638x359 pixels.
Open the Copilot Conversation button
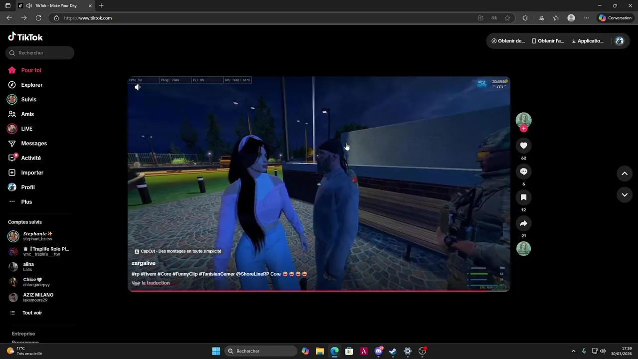(615, 18)
